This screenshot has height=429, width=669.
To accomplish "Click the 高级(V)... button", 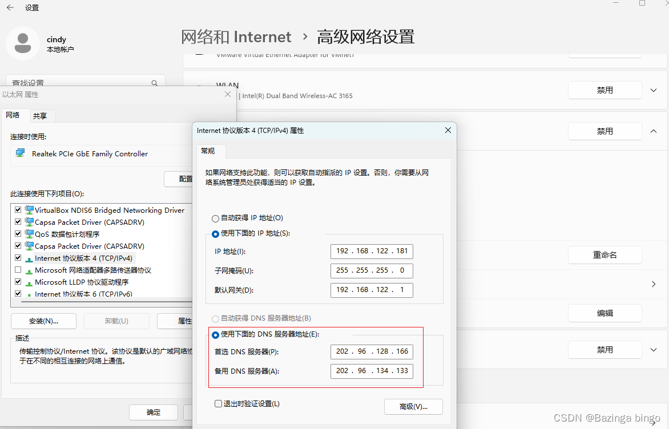I will [x=413, y=407].
